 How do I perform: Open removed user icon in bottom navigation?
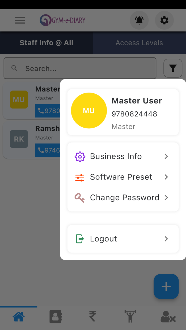[168, 316]
